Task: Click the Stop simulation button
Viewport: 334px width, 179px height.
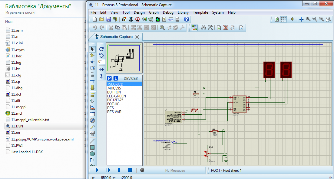Action: click(x=130, y=170)
